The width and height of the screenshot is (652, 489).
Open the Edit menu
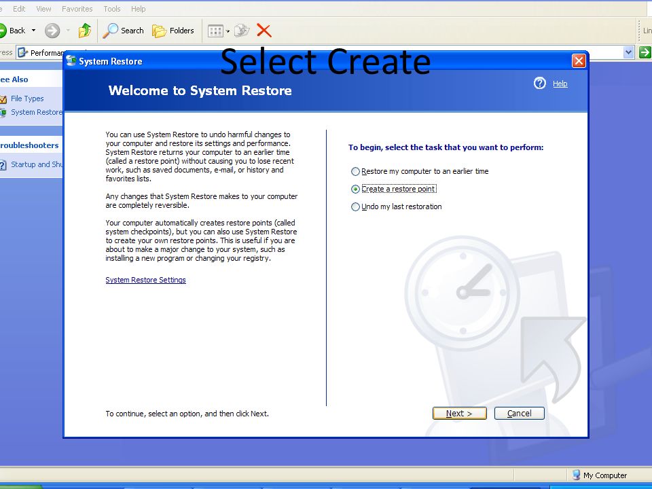coord(19,9)
